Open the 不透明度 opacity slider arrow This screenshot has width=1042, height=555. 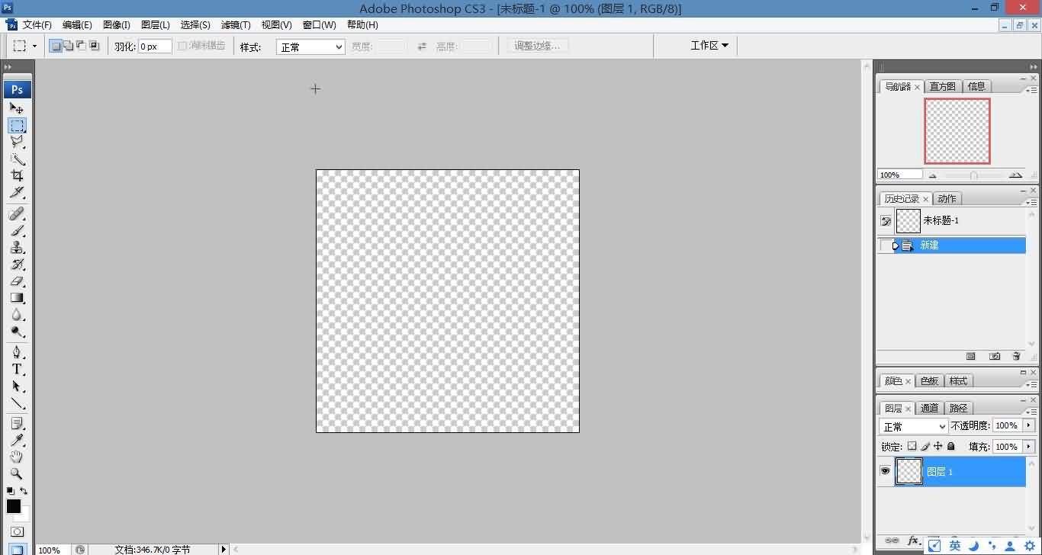[1028, 425]
